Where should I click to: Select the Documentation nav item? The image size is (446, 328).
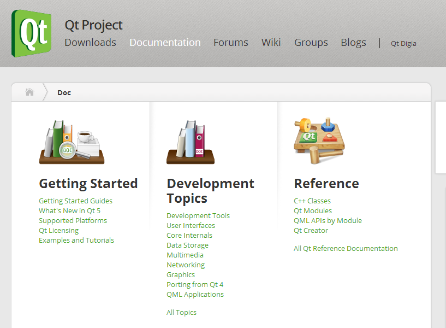[165, 43]
